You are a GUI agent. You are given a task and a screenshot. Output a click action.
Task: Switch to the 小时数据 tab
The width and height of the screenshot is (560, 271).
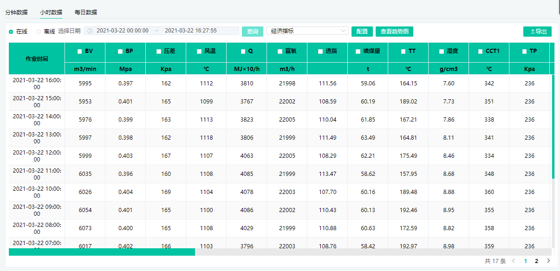point(51,12)
